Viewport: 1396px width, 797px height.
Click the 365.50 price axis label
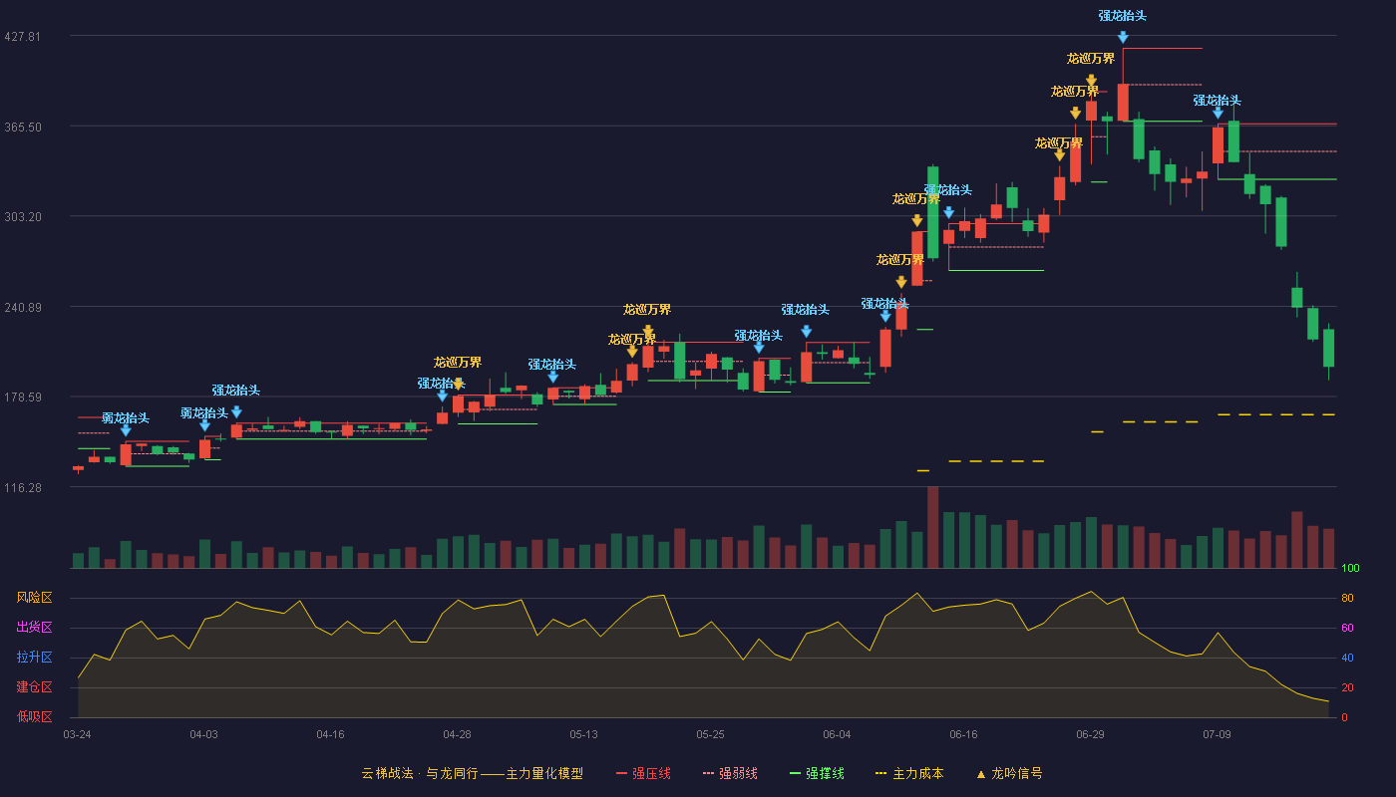coord(22,127)
